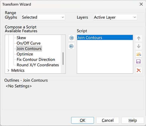Save the script with floppy disk icon
This screenshot has width=146, height=126.
(x=138, y=61)
